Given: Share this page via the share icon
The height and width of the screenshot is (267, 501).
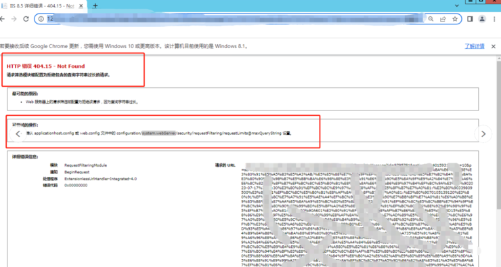Looking at the screenshot, I should pyautogui.click(x=443, y=19).
